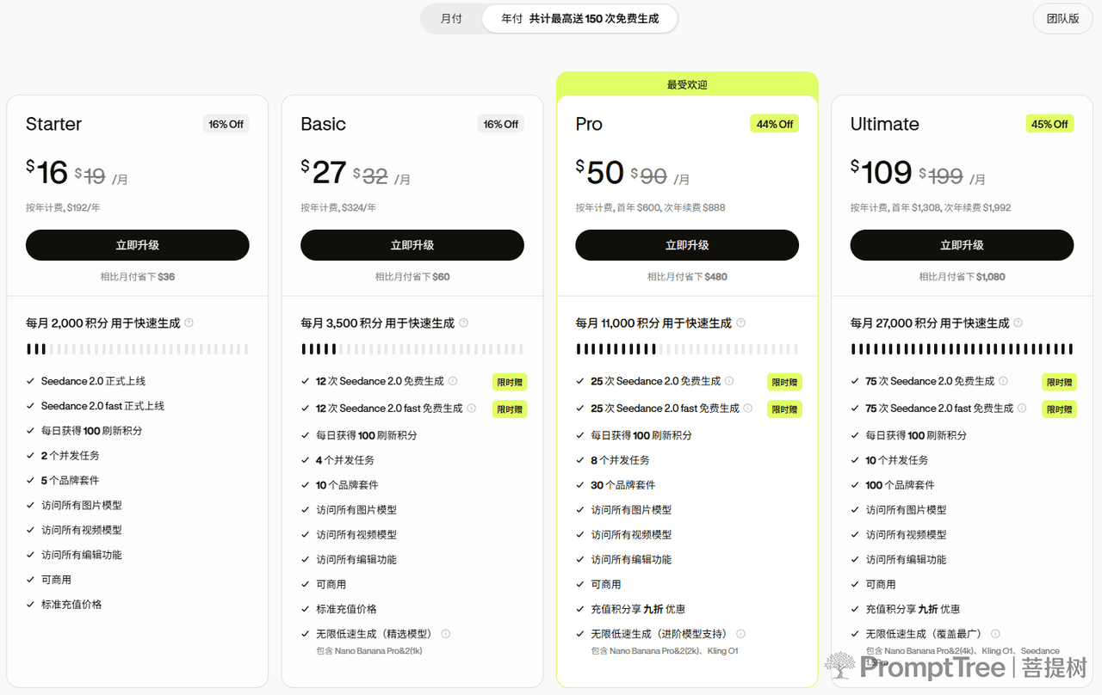Upgrade to Pro plan with 立即升级
This screenshot has width=1102, height=695.
pyautogui.click(x=687, y=245)
